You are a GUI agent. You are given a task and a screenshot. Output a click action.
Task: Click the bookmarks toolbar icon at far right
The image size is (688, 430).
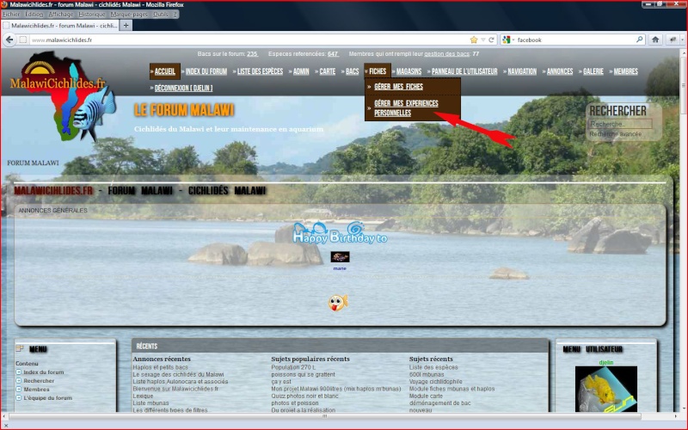(x=675, y=40)
